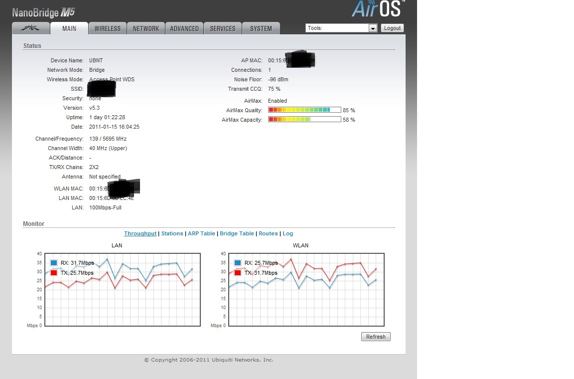
Task: Click the Logout button
Action: coord(393,28)
